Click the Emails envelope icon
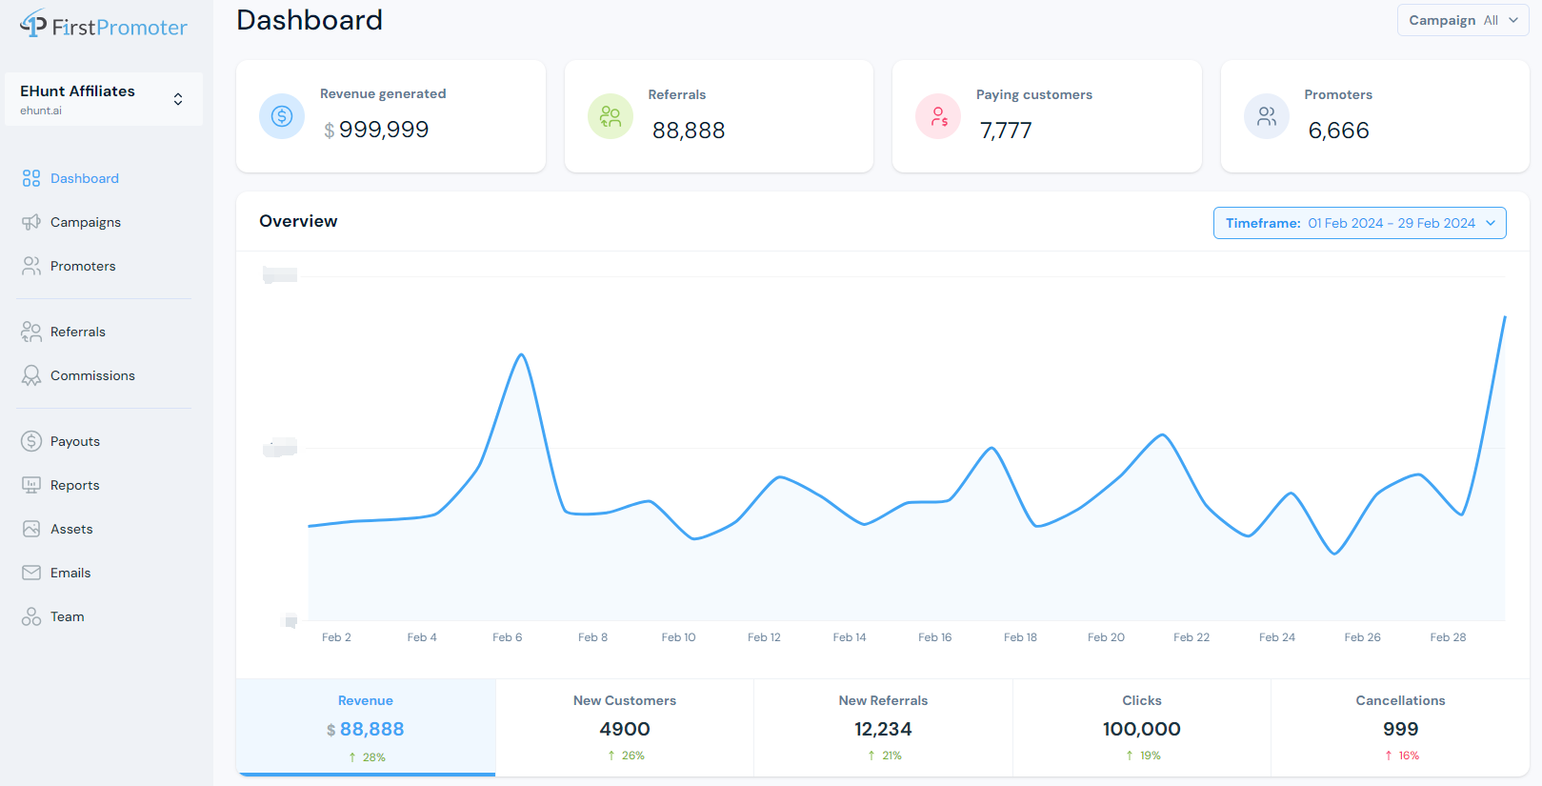 [31, 573]
